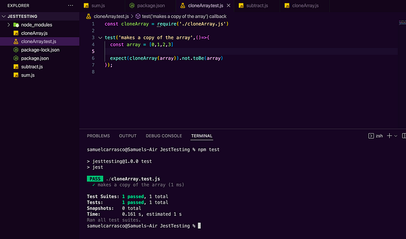Click the editor minimap

402,23
